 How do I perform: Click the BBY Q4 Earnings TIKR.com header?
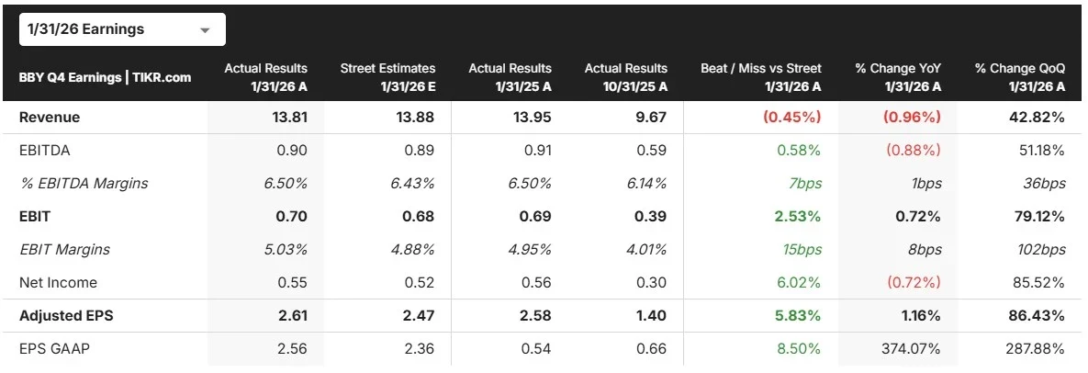(105, 77)
